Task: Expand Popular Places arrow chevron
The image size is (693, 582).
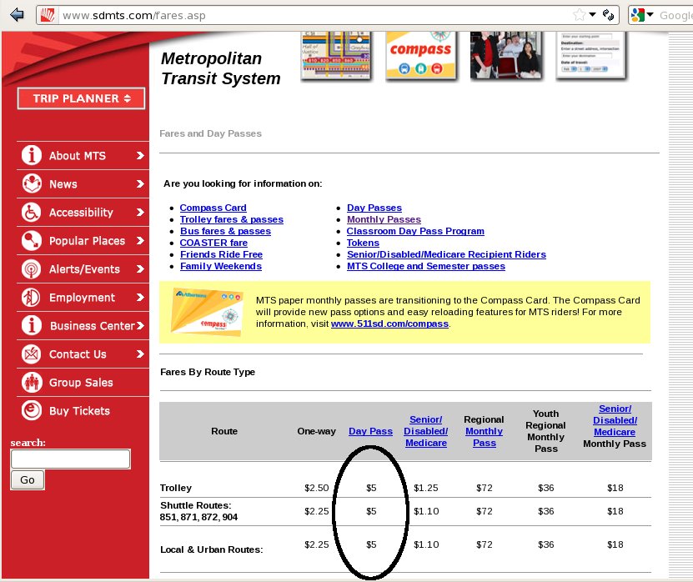Action: point(141,240)
